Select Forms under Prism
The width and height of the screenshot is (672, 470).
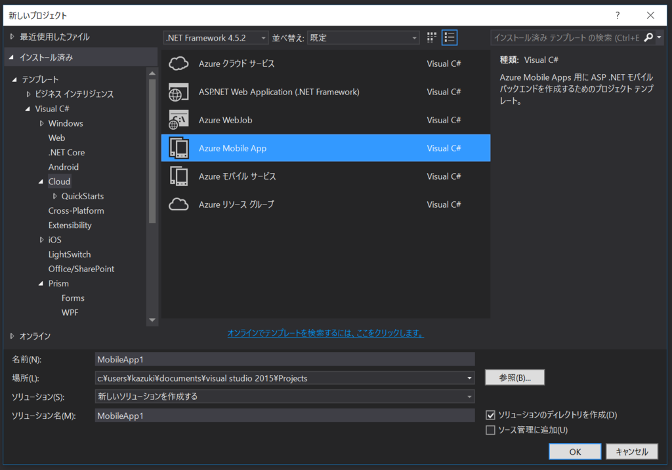coord(73,298)
